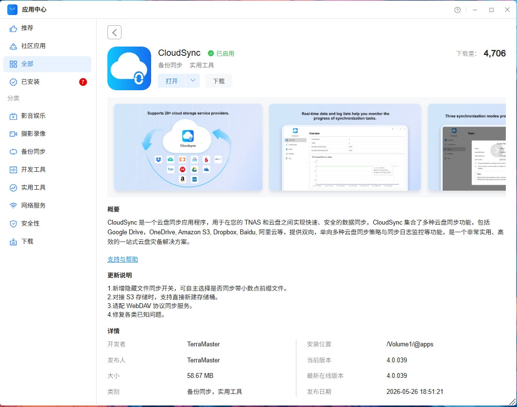Go back with the left arrow button
This screenshot has height=407, width=517.
coord(114,33)
